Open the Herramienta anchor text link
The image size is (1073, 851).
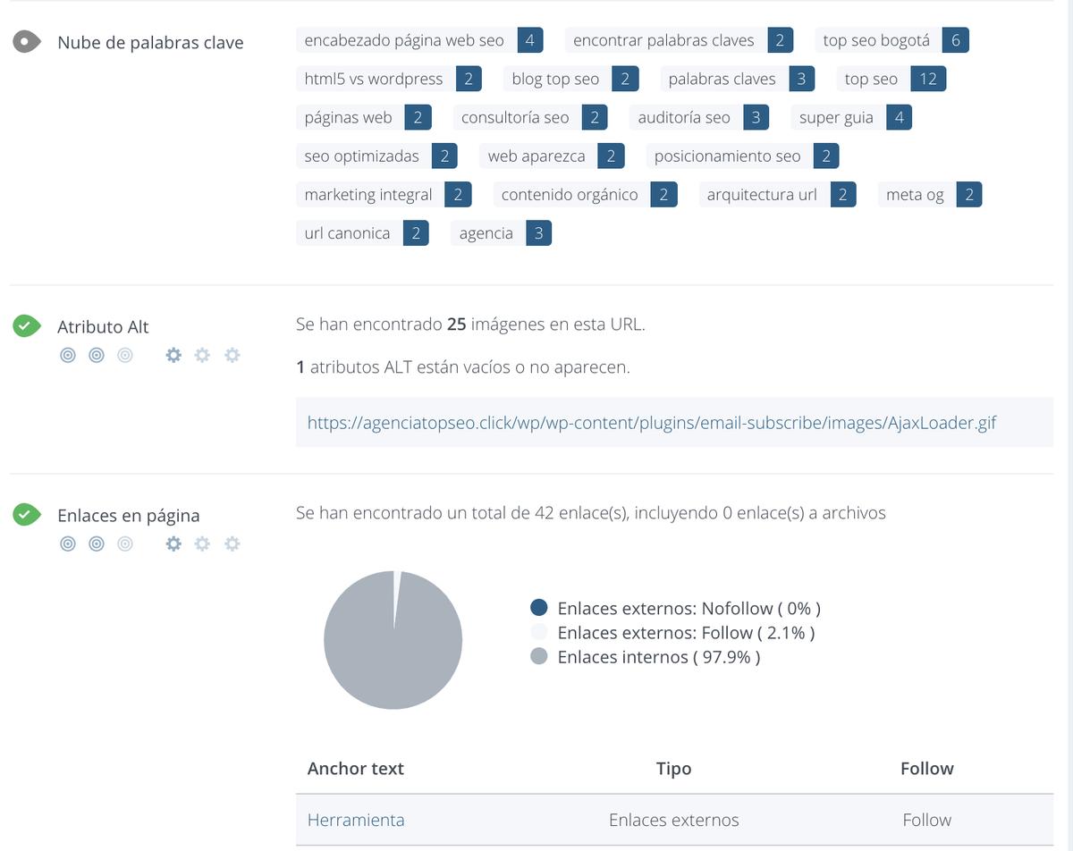(x=356, y=820)
